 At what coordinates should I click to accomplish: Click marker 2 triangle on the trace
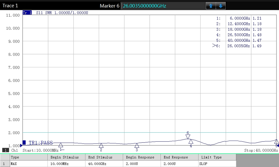[x=101, y=145]
